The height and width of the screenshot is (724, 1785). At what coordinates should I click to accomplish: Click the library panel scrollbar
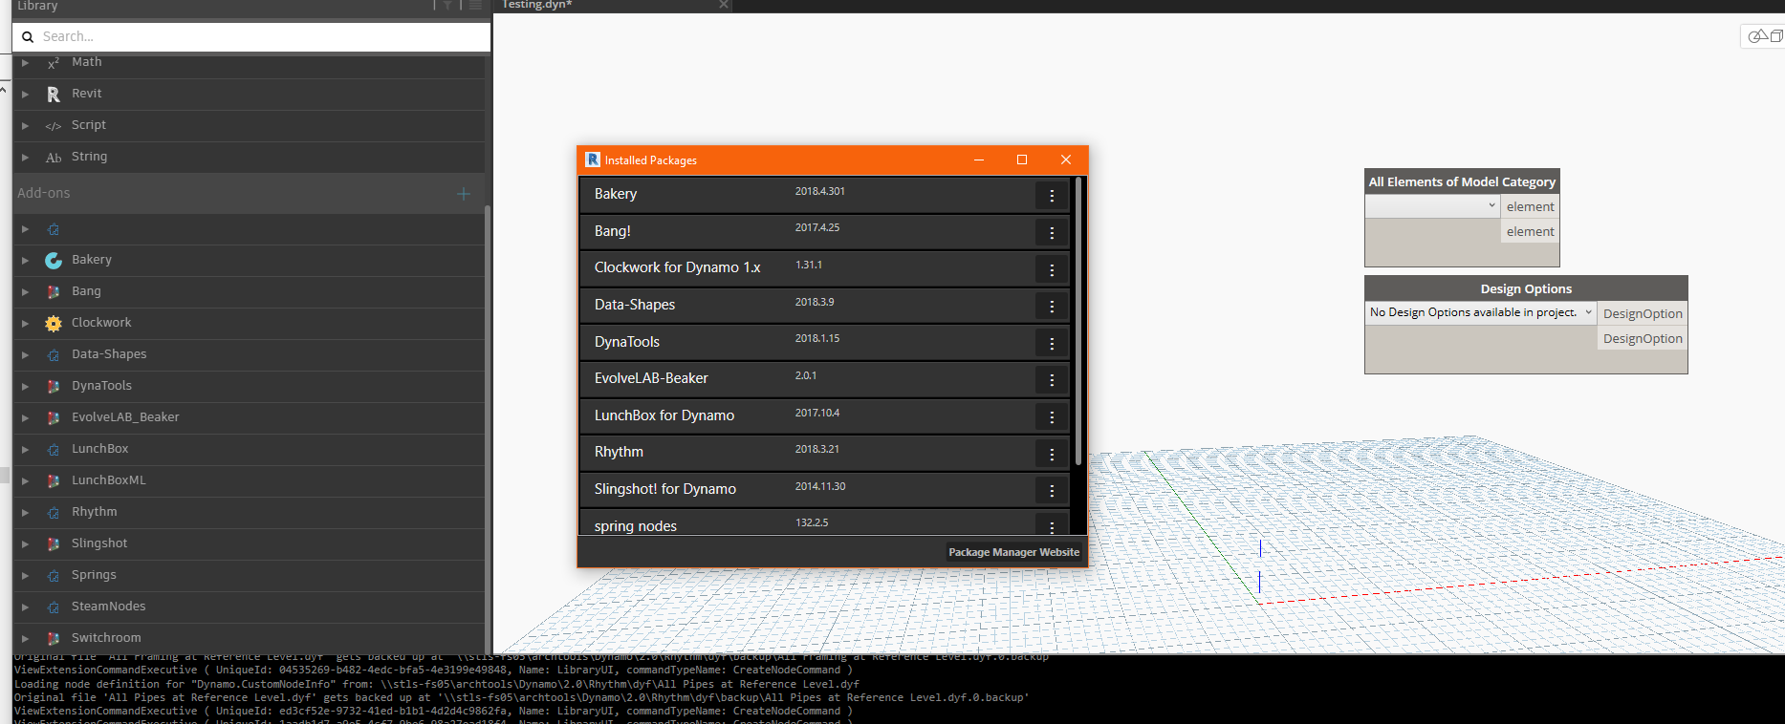point(488,430)
